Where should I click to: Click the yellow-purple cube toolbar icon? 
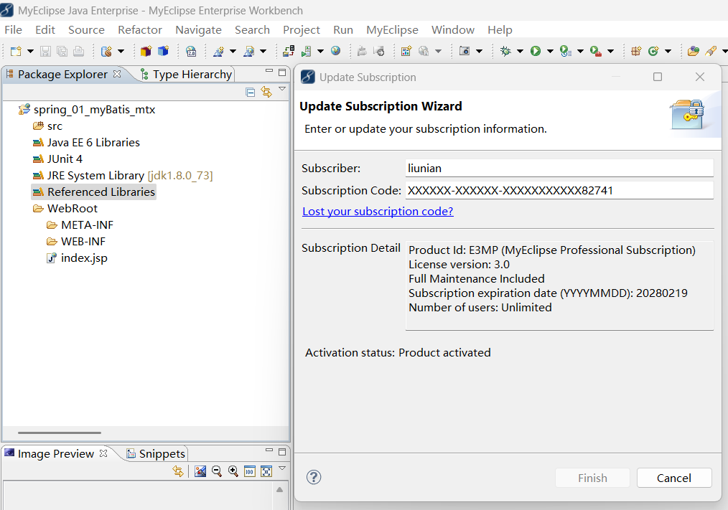146,51
